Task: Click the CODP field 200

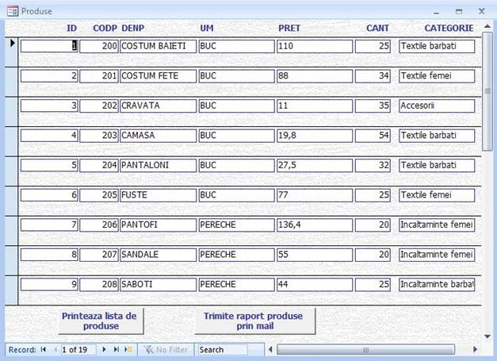Action: coord(99,46)
